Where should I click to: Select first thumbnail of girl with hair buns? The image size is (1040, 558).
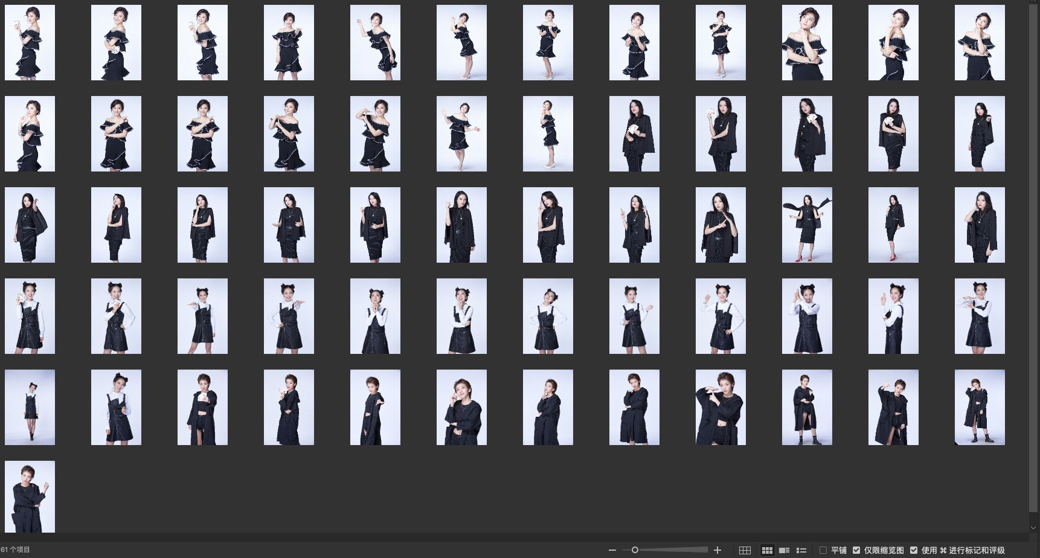click(x=30, y=316)
